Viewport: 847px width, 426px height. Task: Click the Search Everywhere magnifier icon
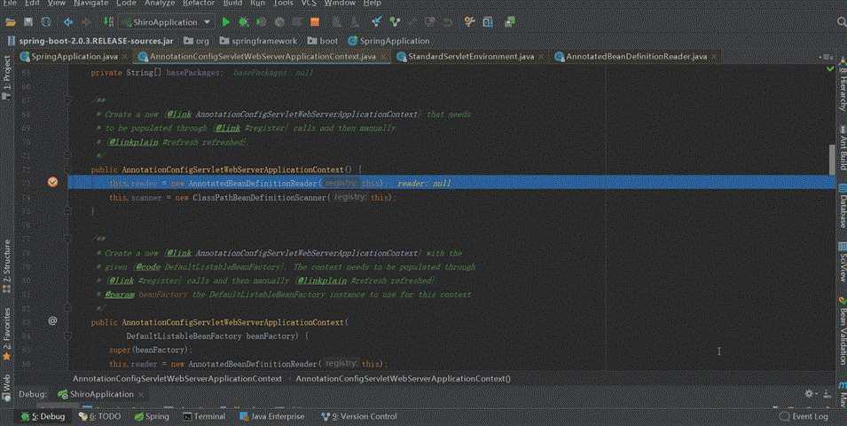tap(841, 22)
